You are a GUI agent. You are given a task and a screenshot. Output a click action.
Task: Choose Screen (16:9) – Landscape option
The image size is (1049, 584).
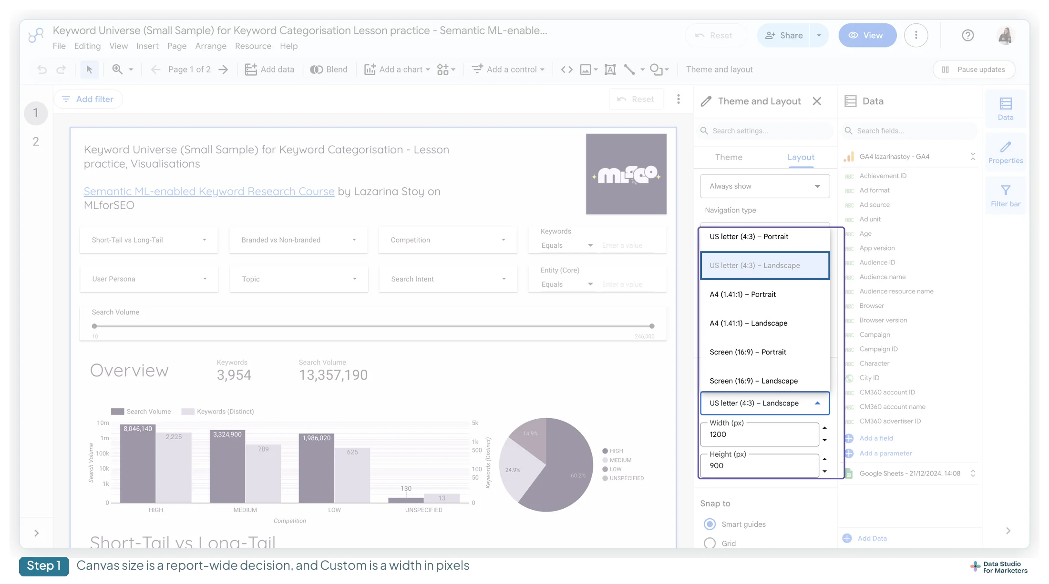(765, 381)
